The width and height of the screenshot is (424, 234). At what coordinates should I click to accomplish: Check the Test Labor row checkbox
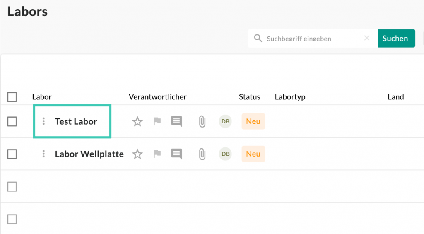pyautogui.click(x=12, y=122)
